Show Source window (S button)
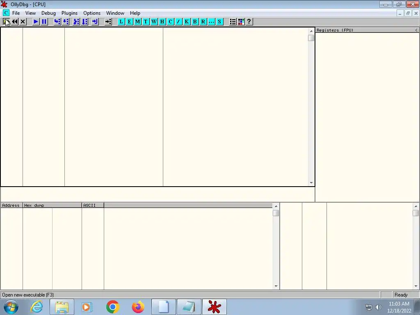Viewport: 420px width, 315px height. [219, 22]
